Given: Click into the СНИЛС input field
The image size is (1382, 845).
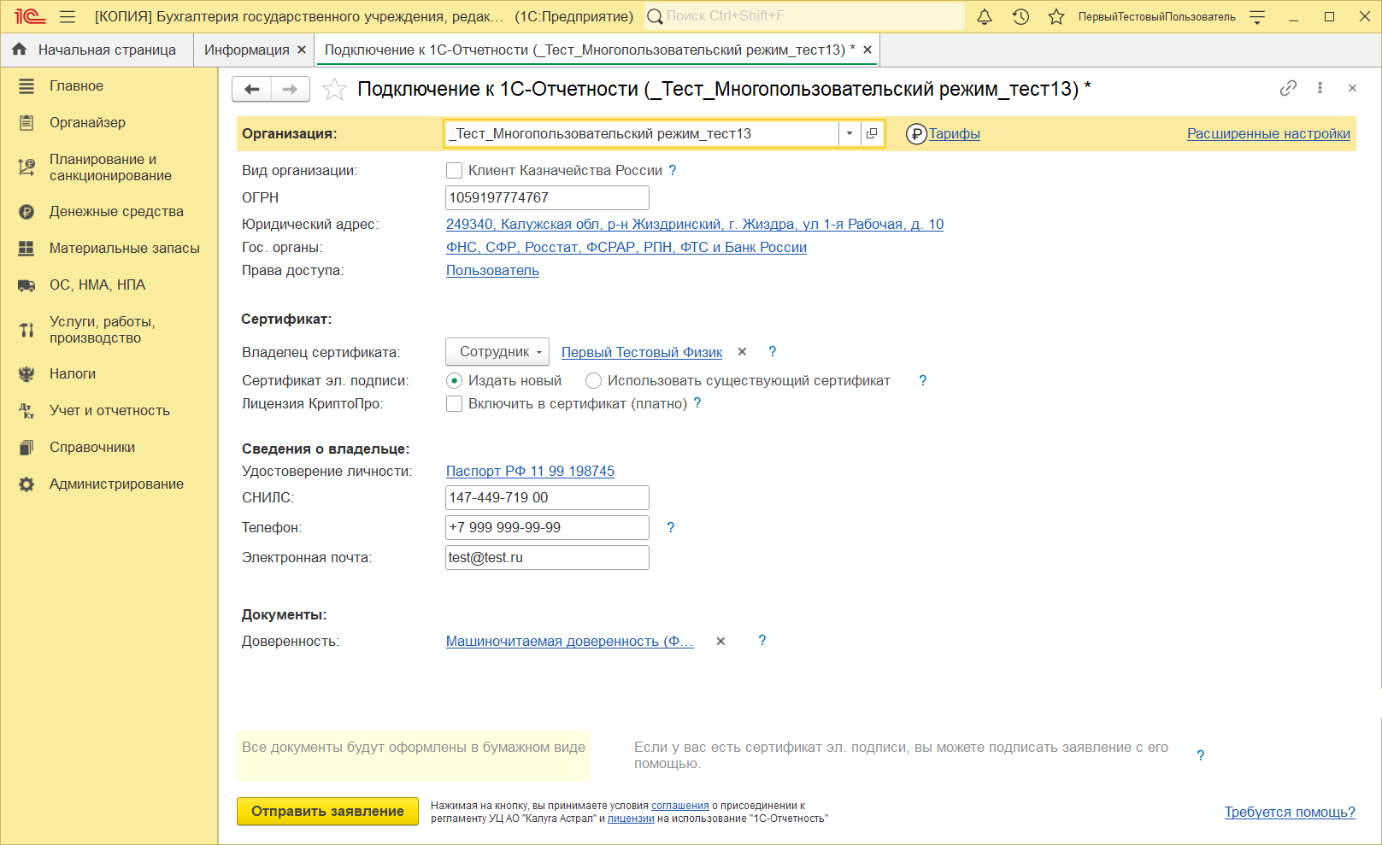Looking at the screenshot, I should tap(547, 497).
